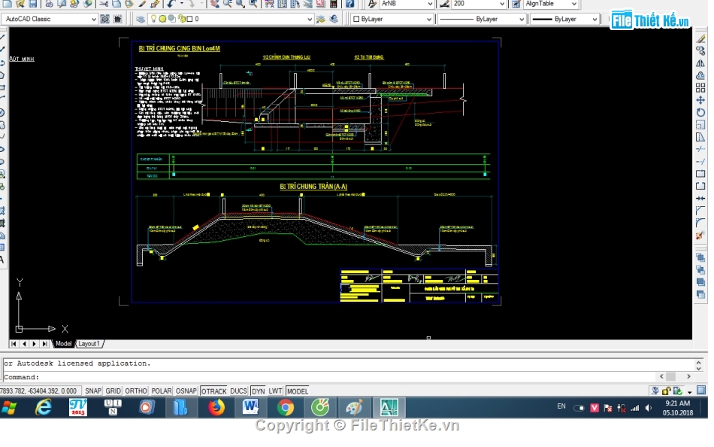714x447 pixels.
Task: Click the Clean Screen status bar icon
Action: tap(702, 391)
